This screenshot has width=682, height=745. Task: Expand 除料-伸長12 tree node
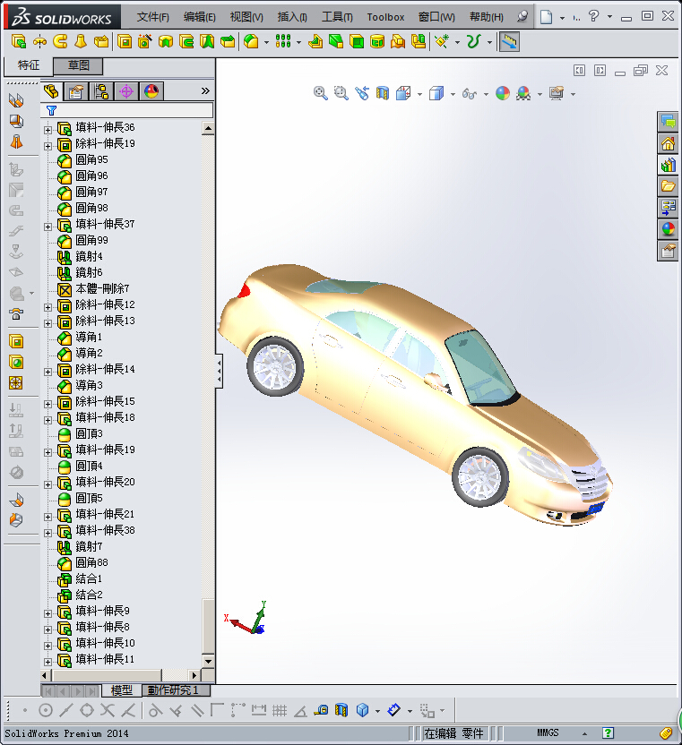[47, 307]
